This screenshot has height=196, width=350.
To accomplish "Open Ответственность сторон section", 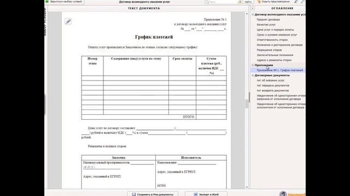I will 272,40.
